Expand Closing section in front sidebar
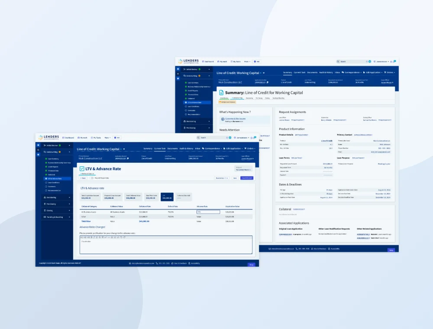433x329 pixels. click(x=57, y=210)
